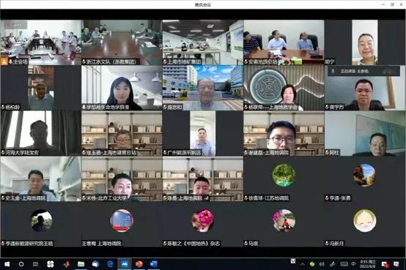Open Task View from the taskbar
Viewport: 406px width, 270px height.
(35, 264)
